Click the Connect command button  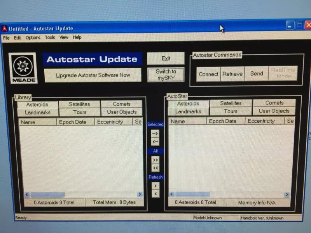click(x=208, y=74)
